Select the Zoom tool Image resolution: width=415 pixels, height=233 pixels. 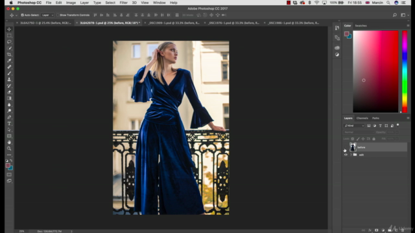tap(9, 148)
